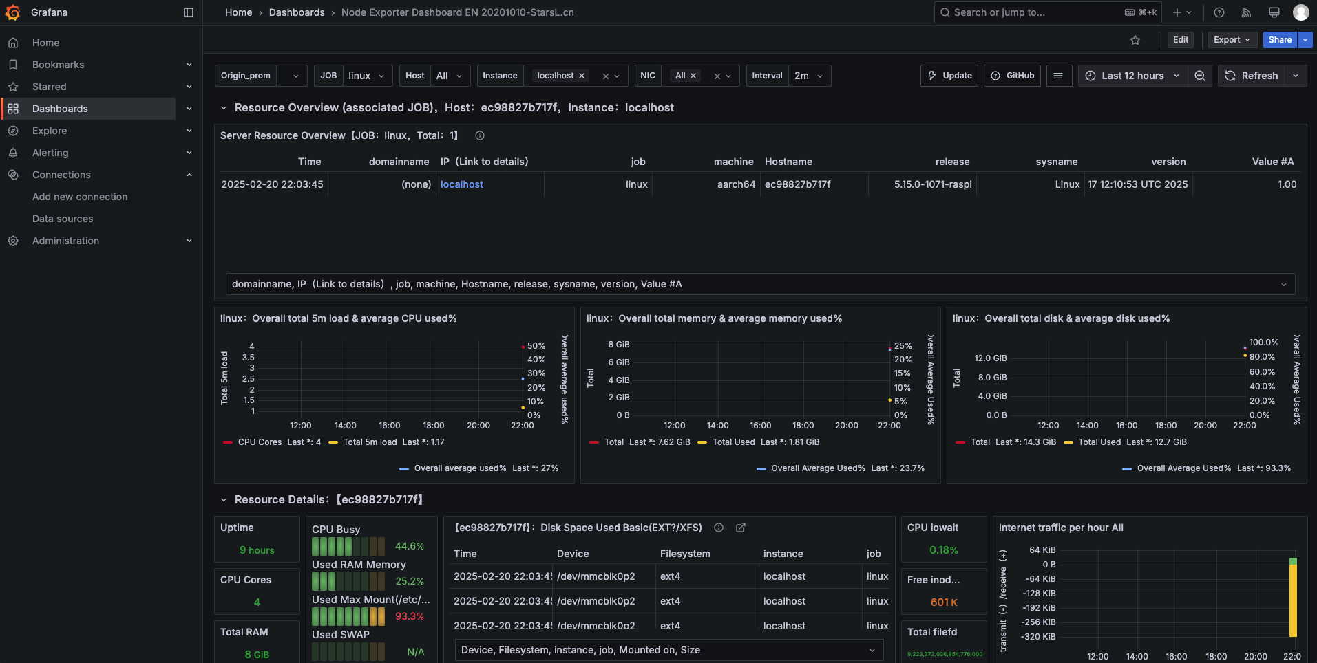Click the Used Max Mount bar gauge

pyautogui.click(x=348, y=616)
